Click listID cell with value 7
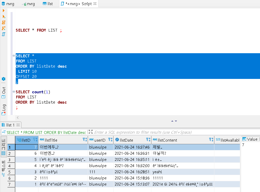The width and height of the screenshot is (260, 192). (27, 147)
